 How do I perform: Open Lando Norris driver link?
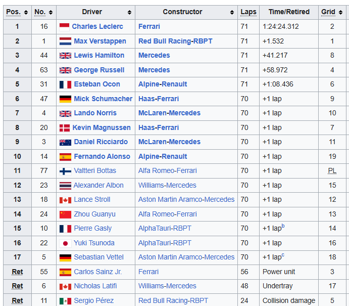click(x=95, y=113)
